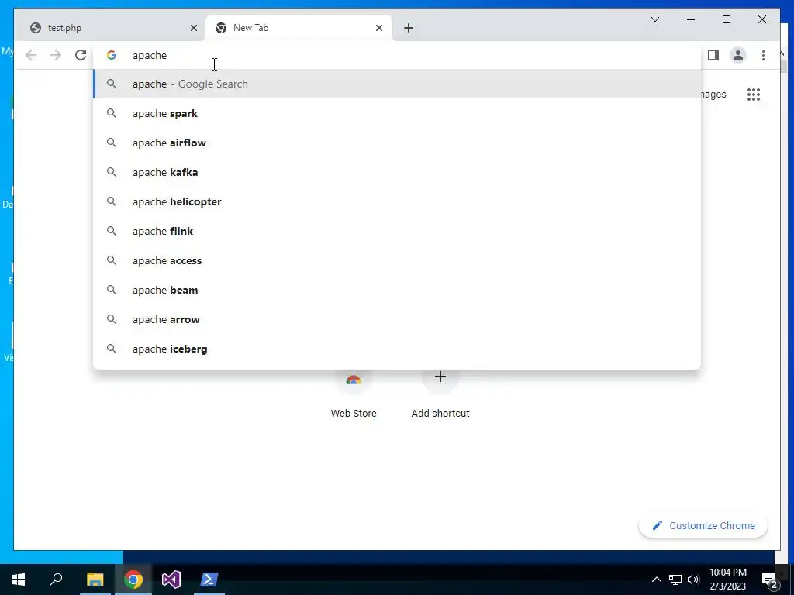Select the apache access suggestion
Image resolution: width=794 pixels, height=595 pixels.
click(x=397, y=260)
